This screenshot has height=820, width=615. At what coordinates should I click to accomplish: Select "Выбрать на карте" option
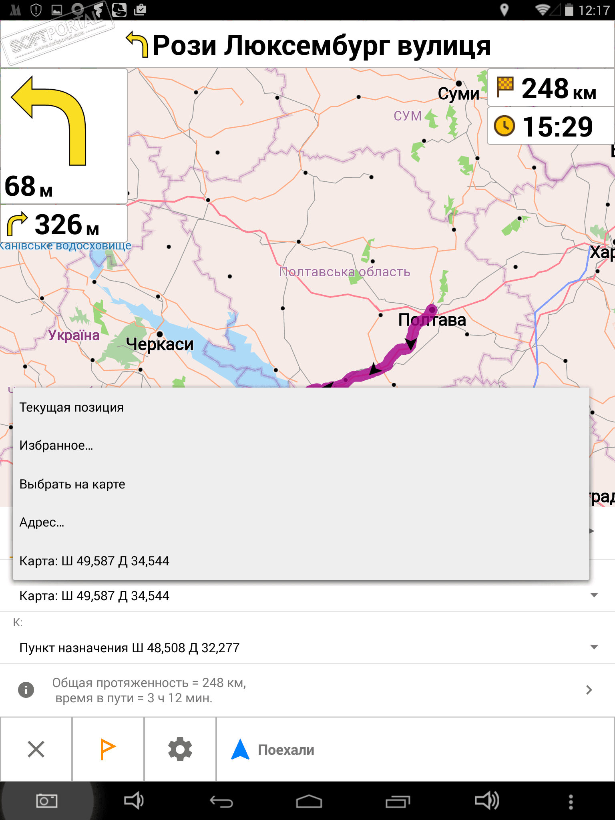coord(72,484)
